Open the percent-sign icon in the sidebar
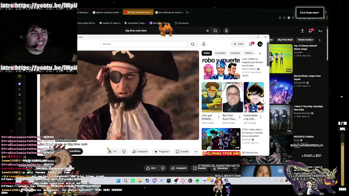Screen dimensions: 349x196 (19, 89)
